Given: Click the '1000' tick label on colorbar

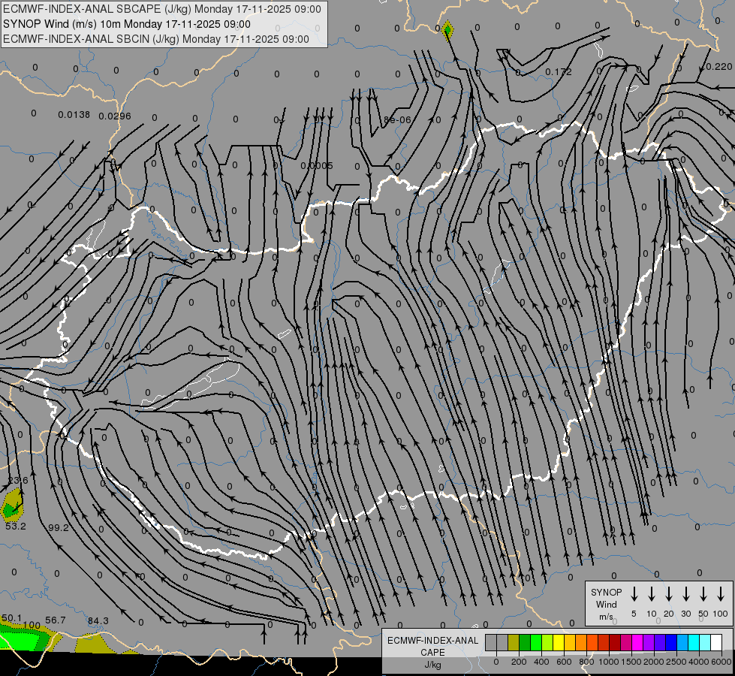Looking at the screenshot, I should click(x=609, y=662).
